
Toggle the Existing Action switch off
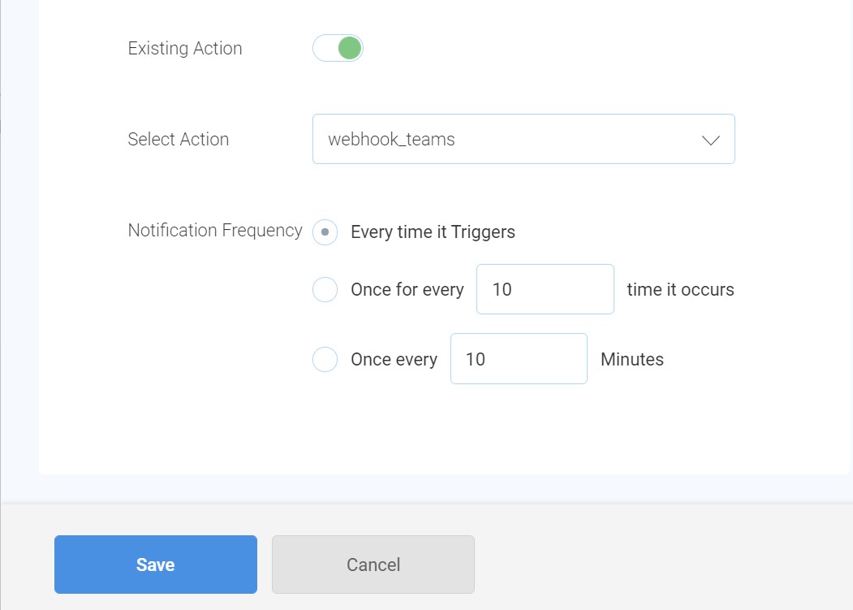click(338, 48)
